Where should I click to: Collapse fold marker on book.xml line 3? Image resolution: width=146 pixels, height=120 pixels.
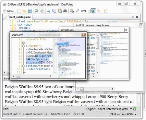pos(23,46)
